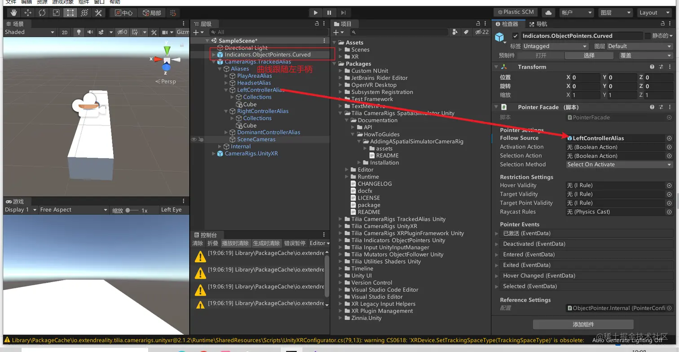This screenshot has width=679, height=352.
Task: Click 添加组件 add component button
Action: (583, 325)
